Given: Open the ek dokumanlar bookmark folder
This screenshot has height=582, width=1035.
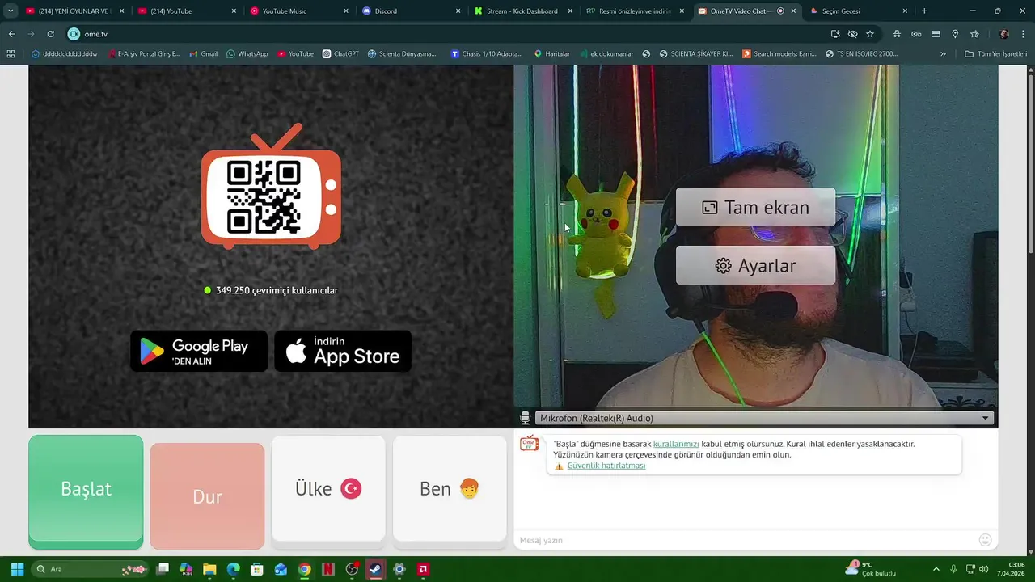Looking at the screenshot, I should [x=606, y=54].
